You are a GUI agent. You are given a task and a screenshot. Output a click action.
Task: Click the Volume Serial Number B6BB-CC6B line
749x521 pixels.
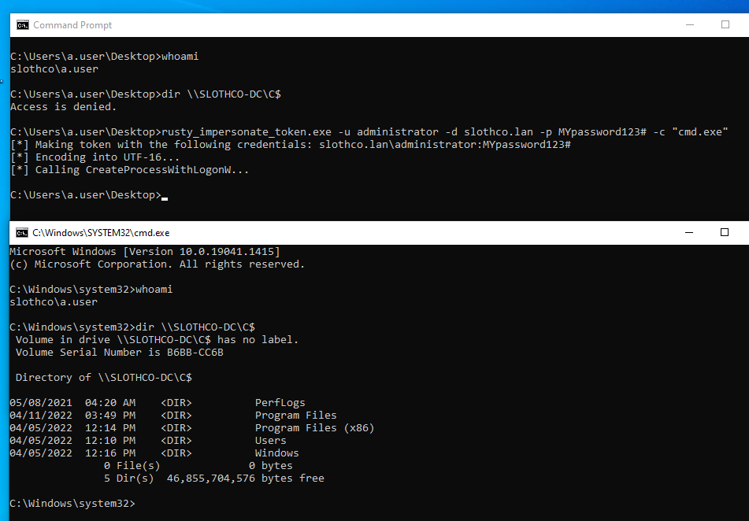tap(120, 353)
